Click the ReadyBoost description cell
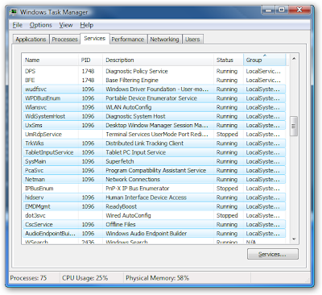322x295 pixels. (x=121, y=206)
